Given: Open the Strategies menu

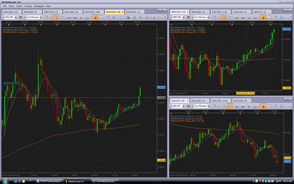Looking at the screenshot, I should click(39, 6).
